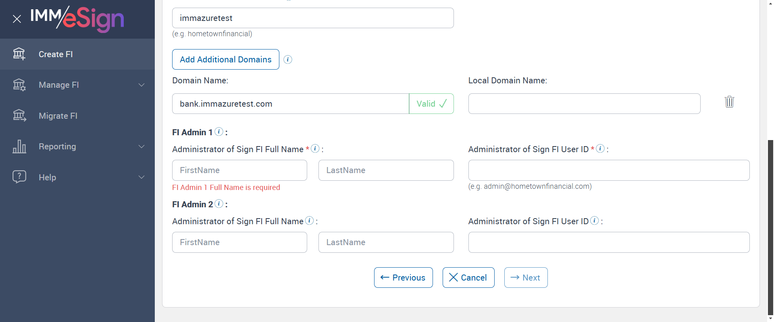The width and height of the screenshot is (774, 322).
Task: Click the FI Admin 1 info icon
Action: coord(219,132)
